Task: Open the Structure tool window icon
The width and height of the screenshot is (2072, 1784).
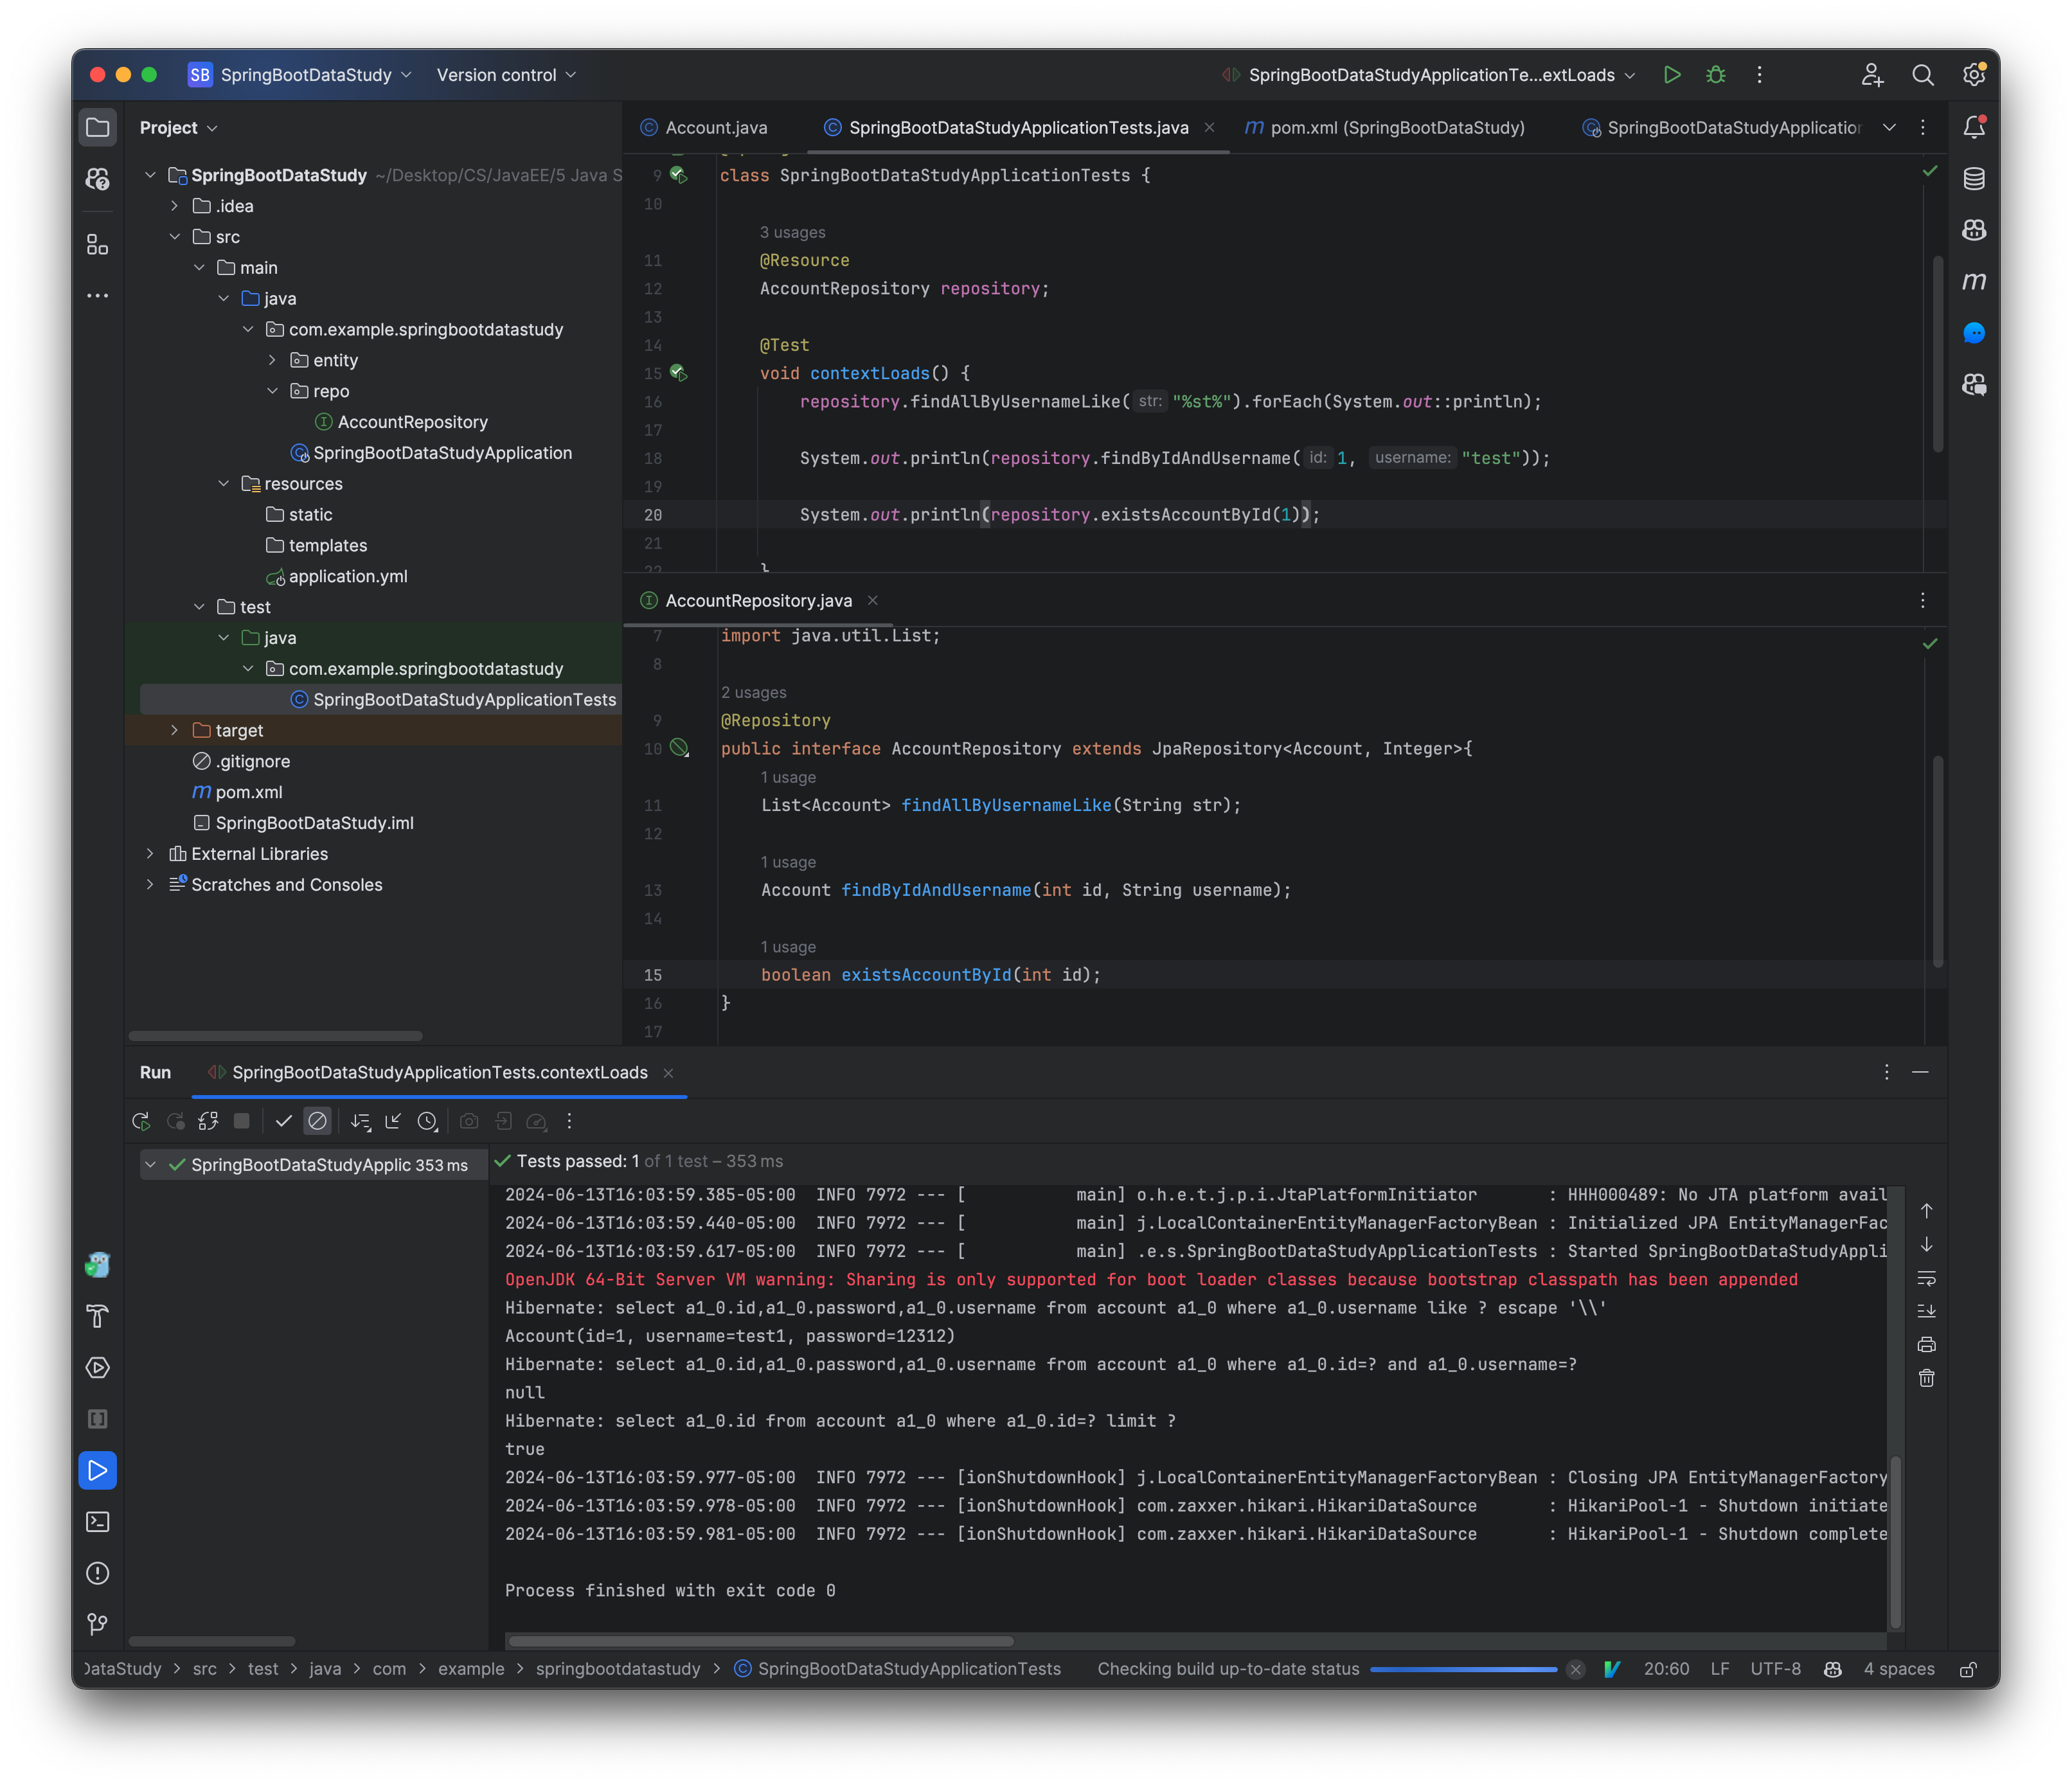Action: click(97, 244)
